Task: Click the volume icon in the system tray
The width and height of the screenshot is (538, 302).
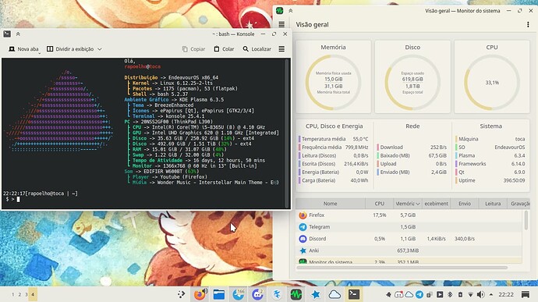Action: point(481,294)
